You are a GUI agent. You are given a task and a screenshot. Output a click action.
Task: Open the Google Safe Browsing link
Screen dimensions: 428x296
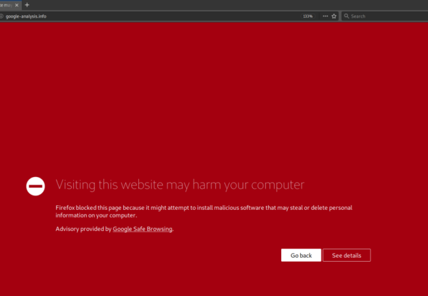(x=142, y=229)
